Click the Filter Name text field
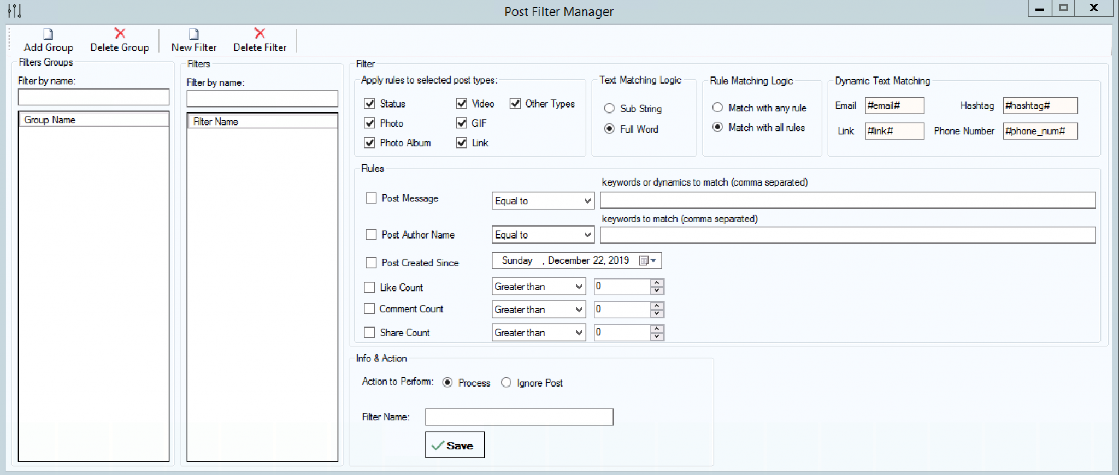1119x475 pixels. tap(519, 417)
